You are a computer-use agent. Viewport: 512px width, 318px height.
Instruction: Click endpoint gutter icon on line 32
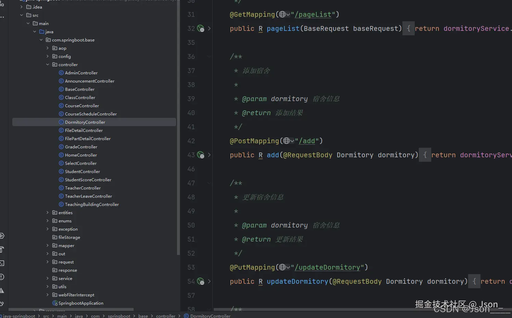[201, 28]
